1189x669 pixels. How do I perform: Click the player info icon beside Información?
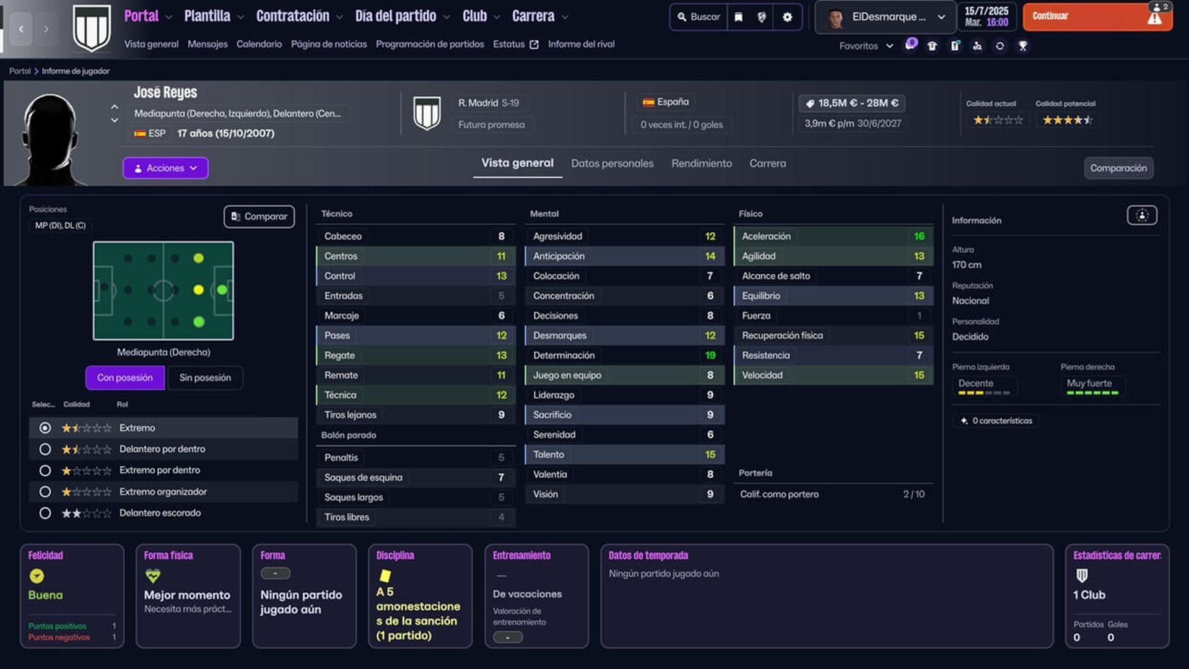pos(1141,216)
